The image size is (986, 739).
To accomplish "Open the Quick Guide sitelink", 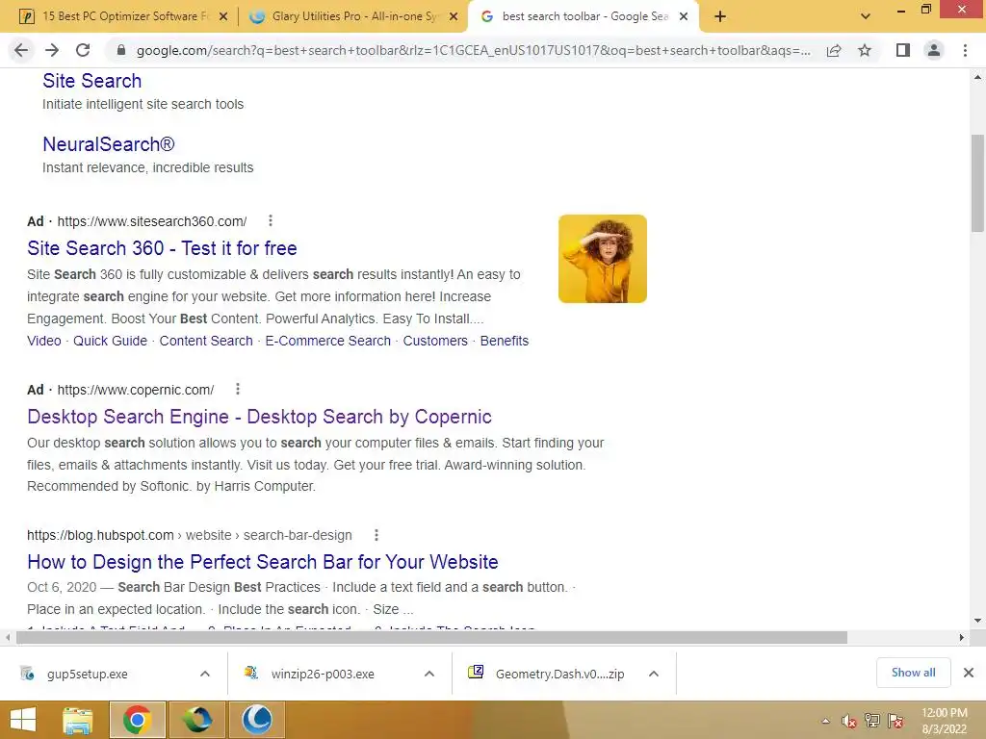I will click(110, 341).
